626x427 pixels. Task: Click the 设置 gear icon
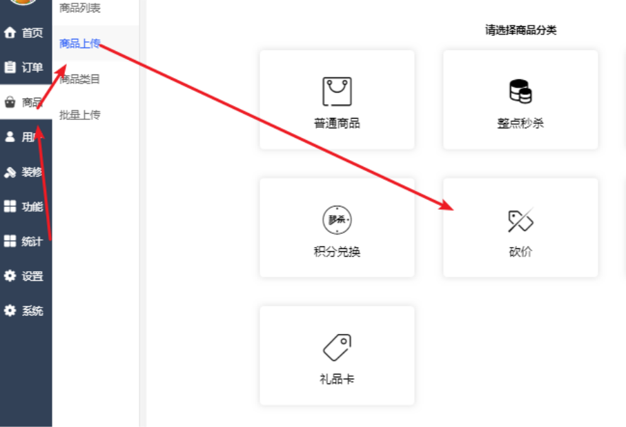click(x=10, y=276)
